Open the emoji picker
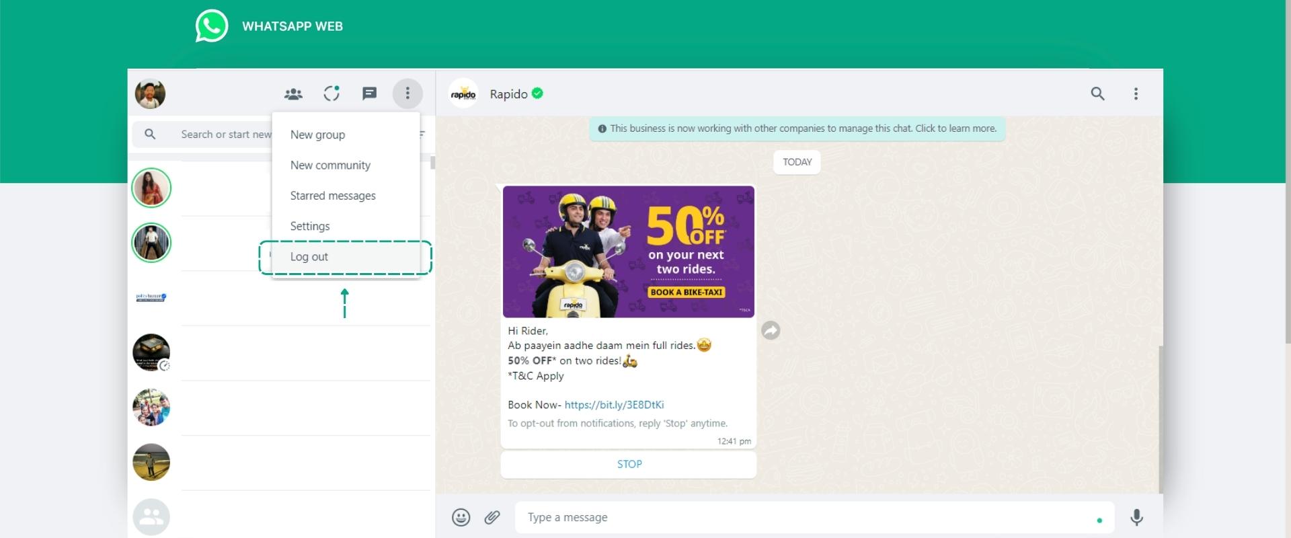Image resolution: width=1291 pixels, height=538 pixels. click(x=461, y=517)
